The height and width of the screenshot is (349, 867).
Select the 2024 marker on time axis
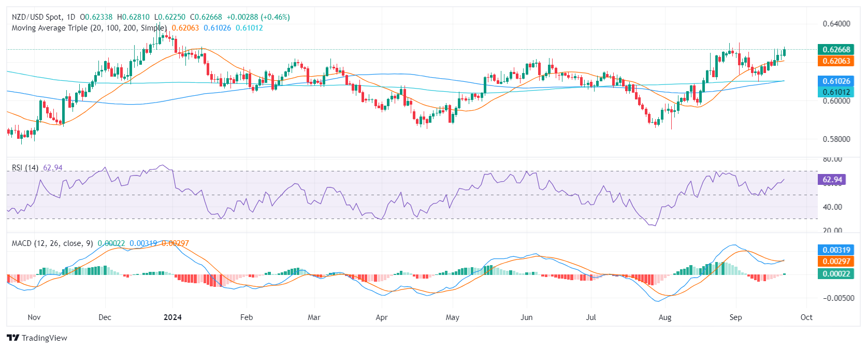click(x=172, y=317)
